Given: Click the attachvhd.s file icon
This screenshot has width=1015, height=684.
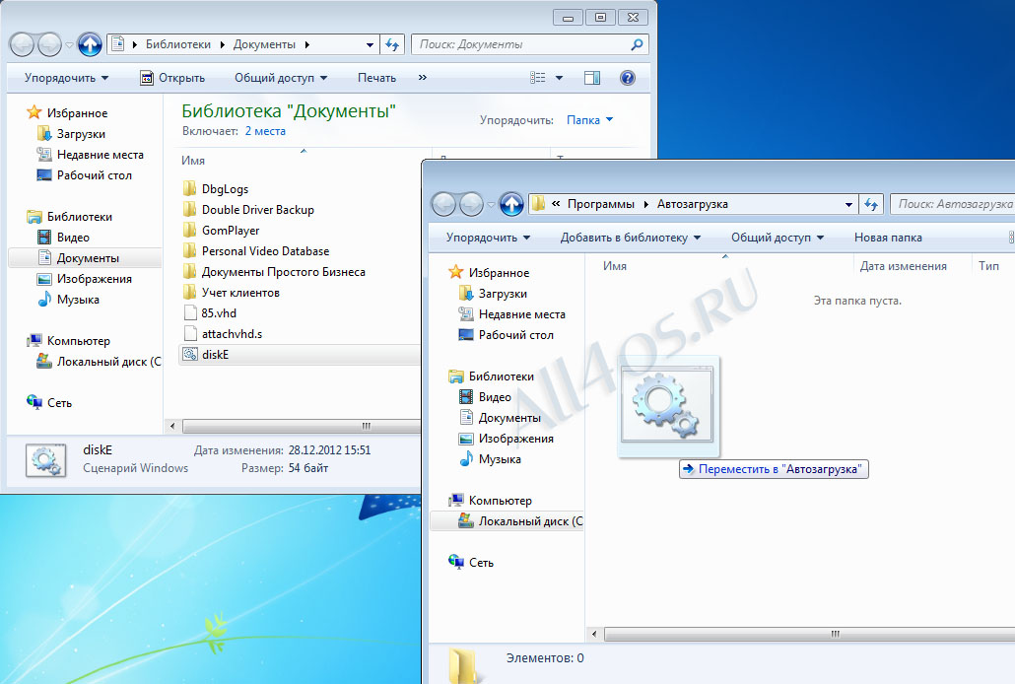Looking at the screenshot, I should 189,333.
